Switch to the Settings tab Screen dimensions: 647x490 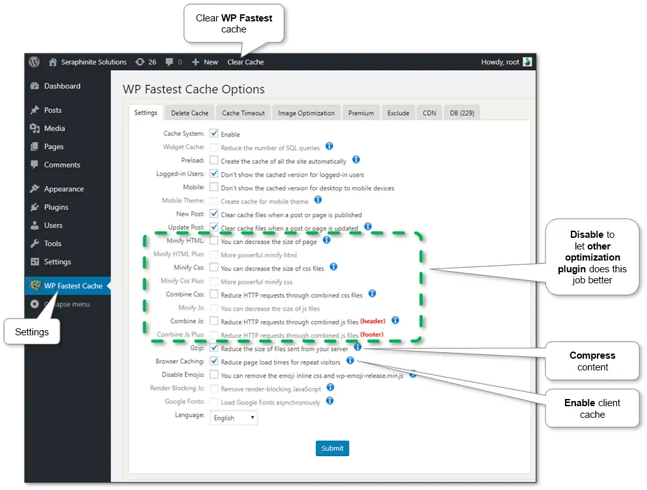146,112
